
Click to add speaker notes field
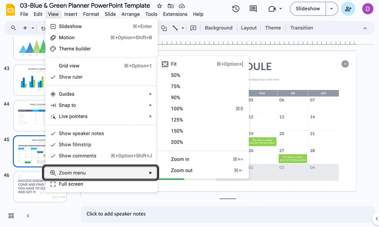pyautogui.click(x=116, y=214)
